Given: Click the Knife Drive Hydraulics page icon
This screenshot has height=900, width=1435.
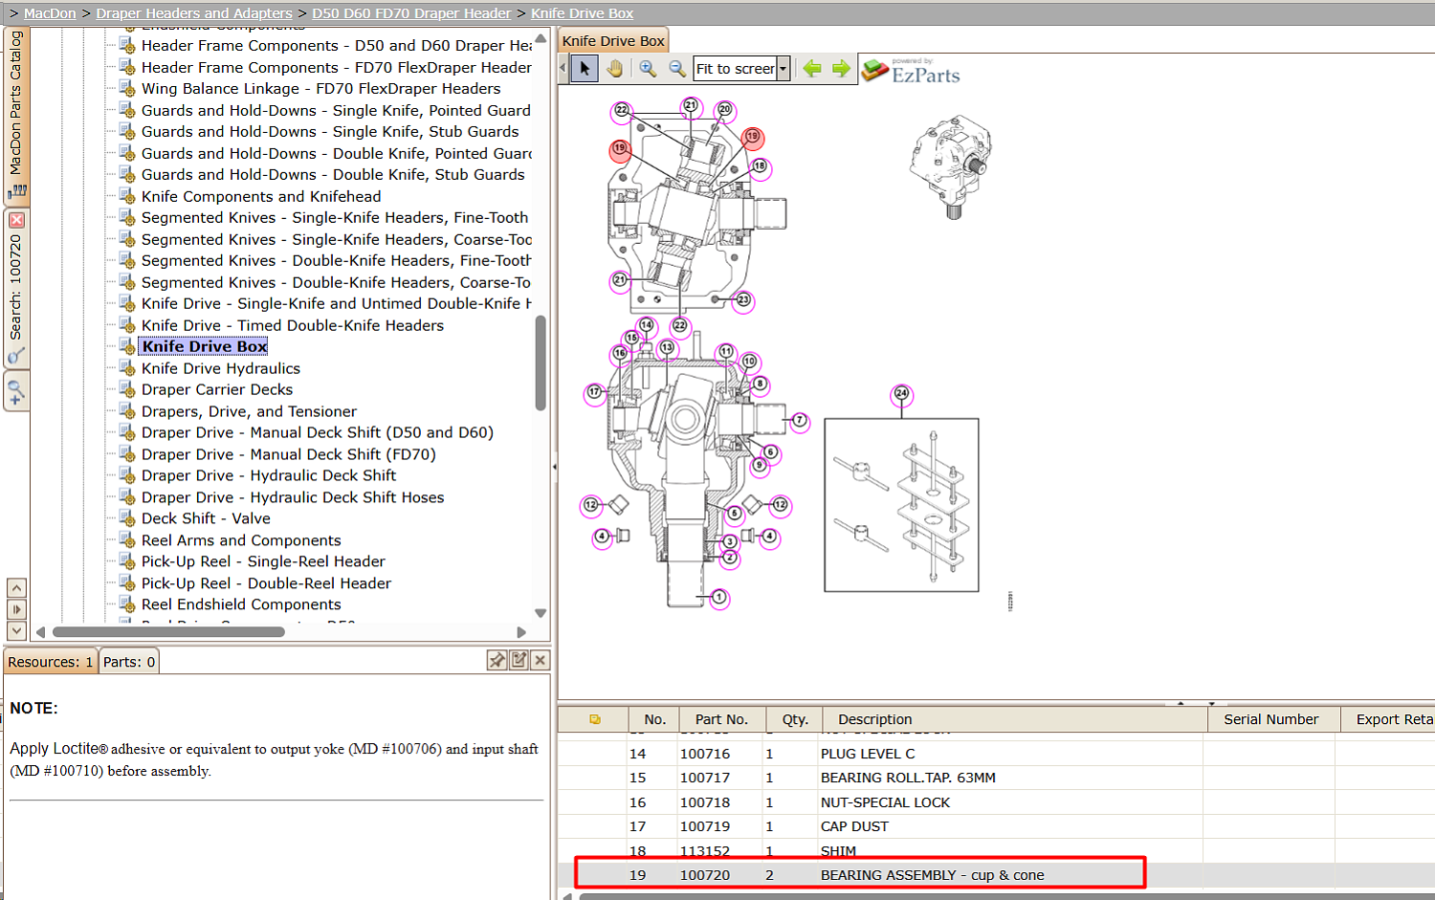Looking at the screenshot, I should click(x=126, y=368).
